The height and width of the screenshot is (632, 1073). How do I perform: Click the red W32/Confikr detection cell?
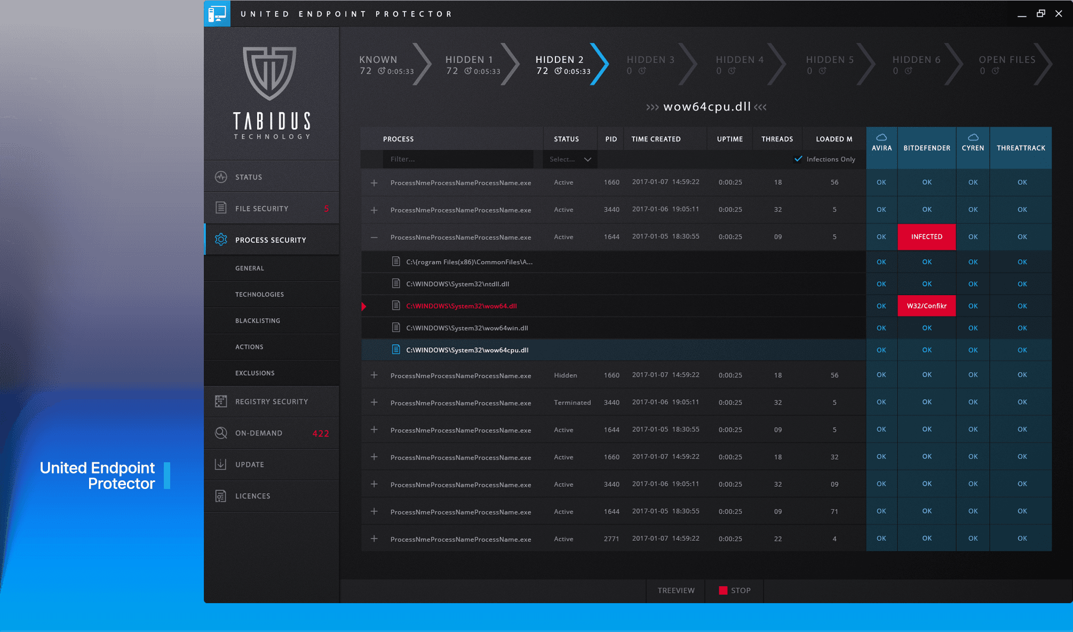pyautogui.click(x=926, y=306)
